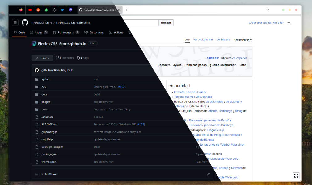The image size is (312, 185).
Task: View the 0 tags link
Action: pyautogui.click(x=83, y=58)
